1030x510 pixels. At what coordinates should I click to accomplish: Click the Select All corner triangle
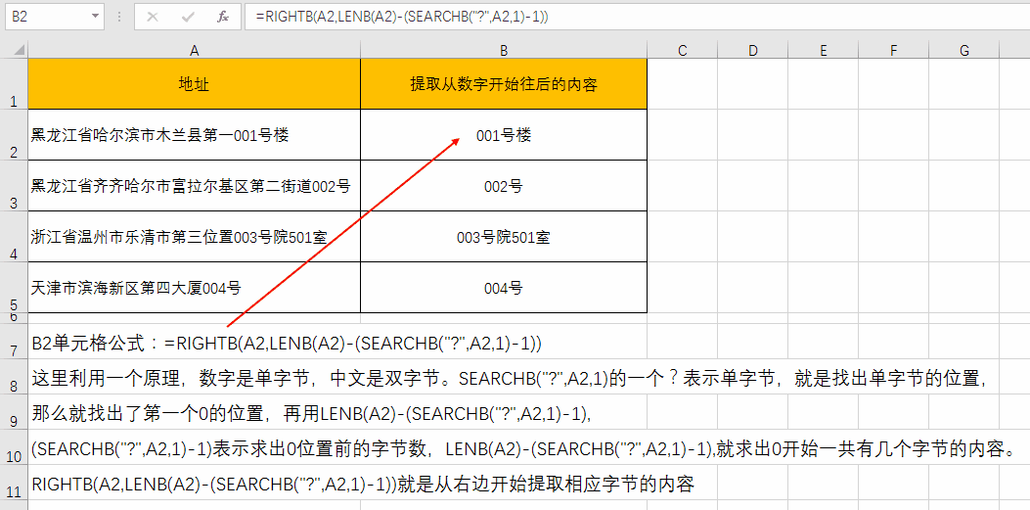coord(19,49)
